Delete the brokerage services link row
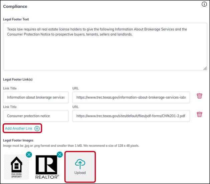 pyautogui.click(x=199, y=96)
